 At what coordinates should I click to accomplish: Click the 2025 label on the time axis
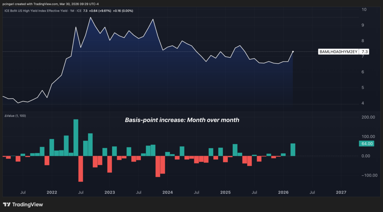tap(225, 193)
